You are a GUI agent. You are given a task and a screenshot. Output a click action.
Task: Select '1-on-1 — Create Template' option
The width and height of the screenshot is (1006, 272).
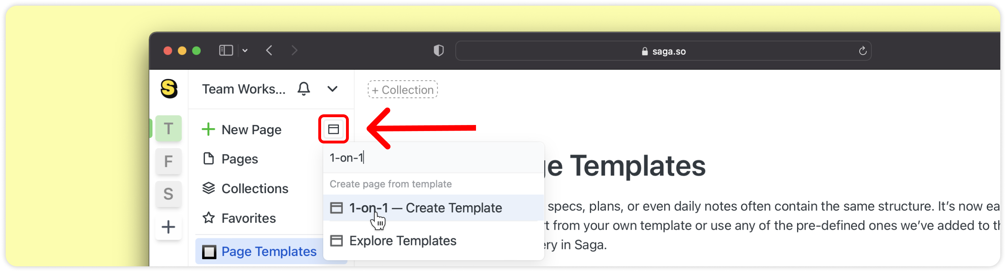tap(425, 208)
